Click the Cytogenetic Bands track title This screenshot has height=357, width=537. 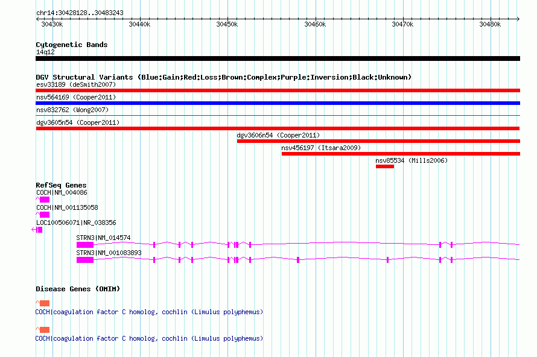pos(72,45)
